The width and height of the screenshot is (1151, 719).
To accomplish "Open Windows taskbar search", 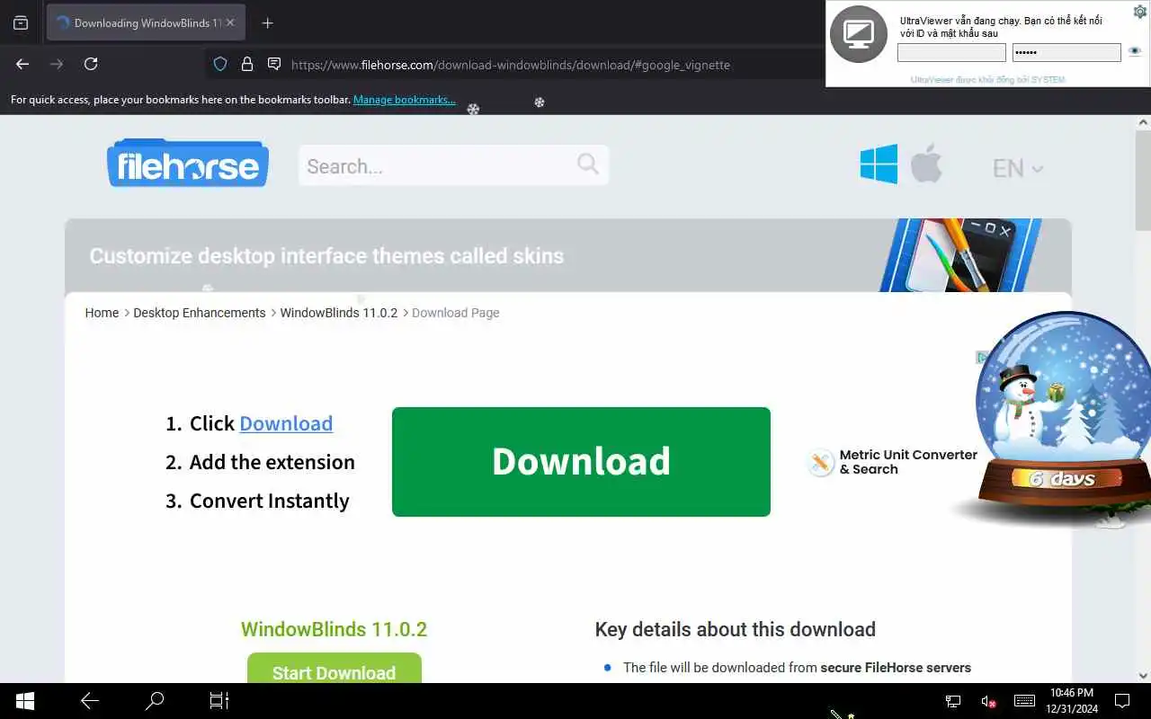I will (x=155, y=701).
